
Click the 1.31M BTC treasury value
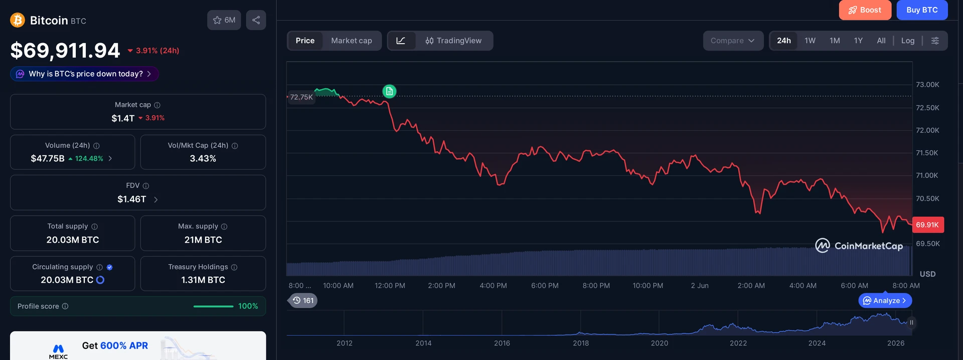click(x=203, y=280)
